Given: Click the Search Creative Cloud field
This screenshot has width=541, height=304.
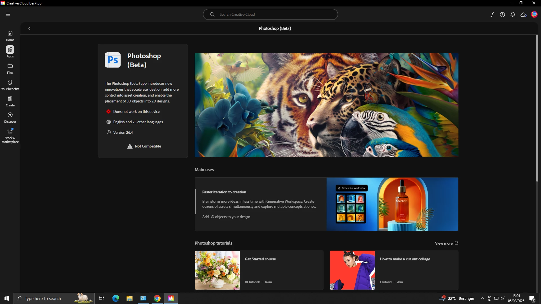Looking at the screenshot, I should [x=270, y=14].
